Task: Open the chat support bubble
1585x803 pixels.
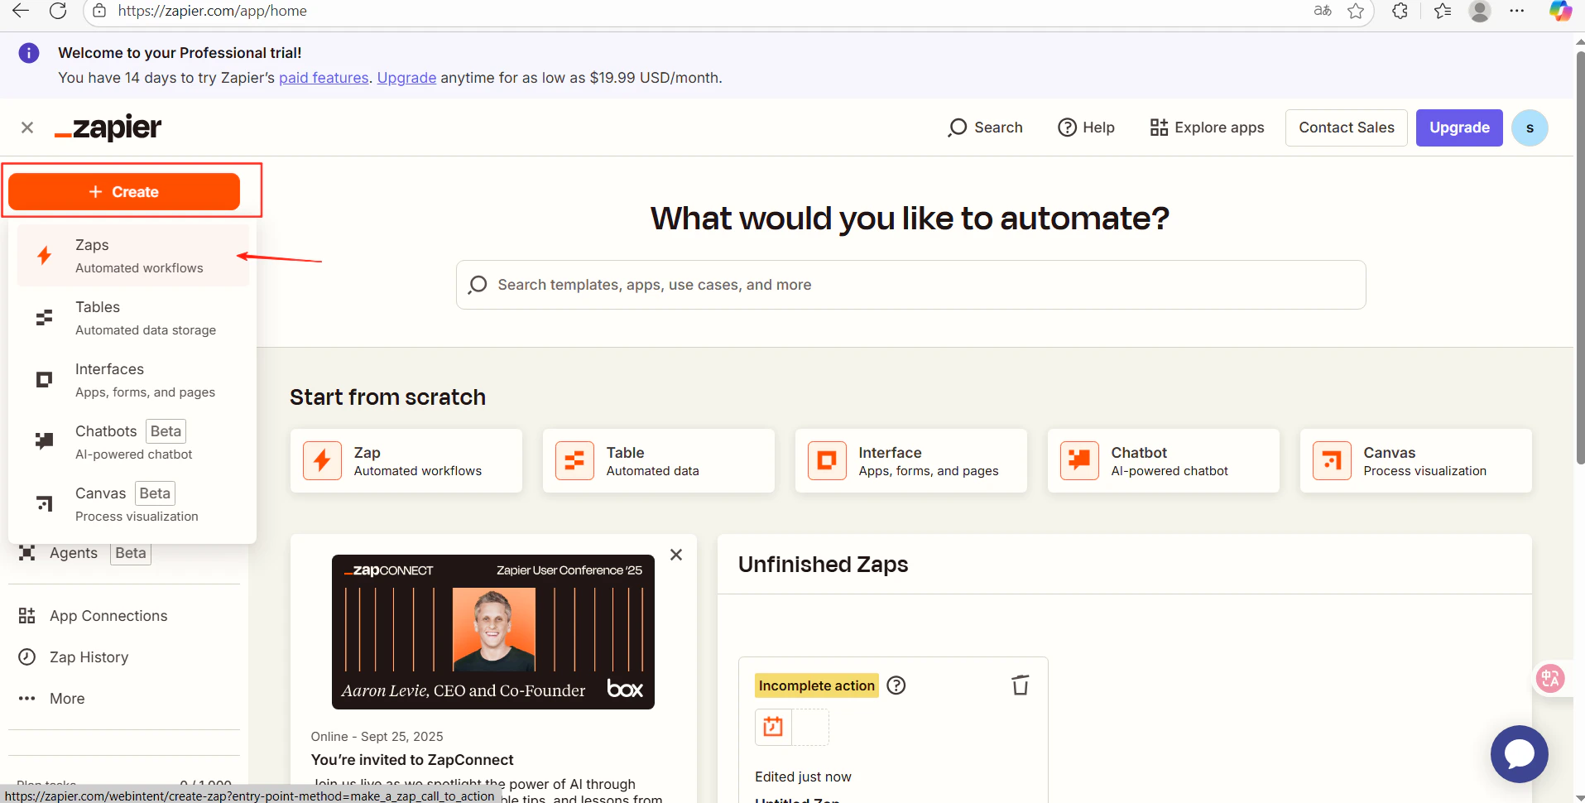Action: tap(1519, 753)
